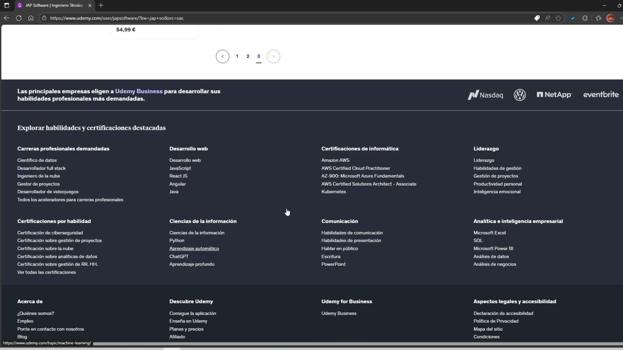
Task: Open a new tab with the plus icon
Action: (101, 5)
